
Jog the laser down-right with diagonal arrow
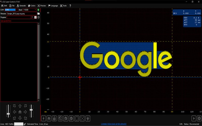[x=26, y=118]
